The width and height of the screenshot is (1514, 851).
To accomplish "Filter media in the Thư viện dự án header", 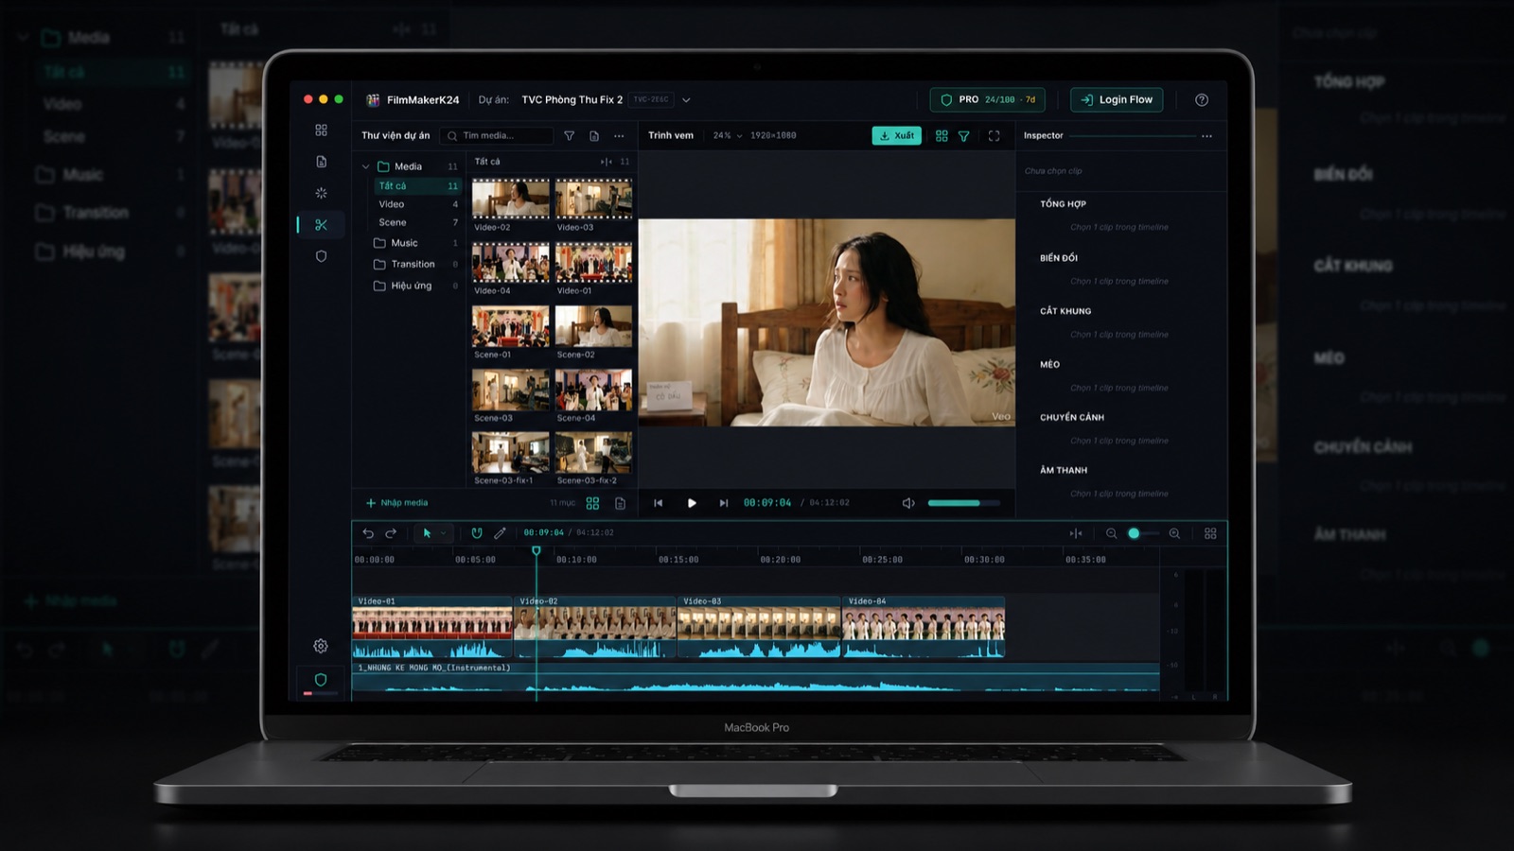I will pyautogui.click(x=569, y=135).
